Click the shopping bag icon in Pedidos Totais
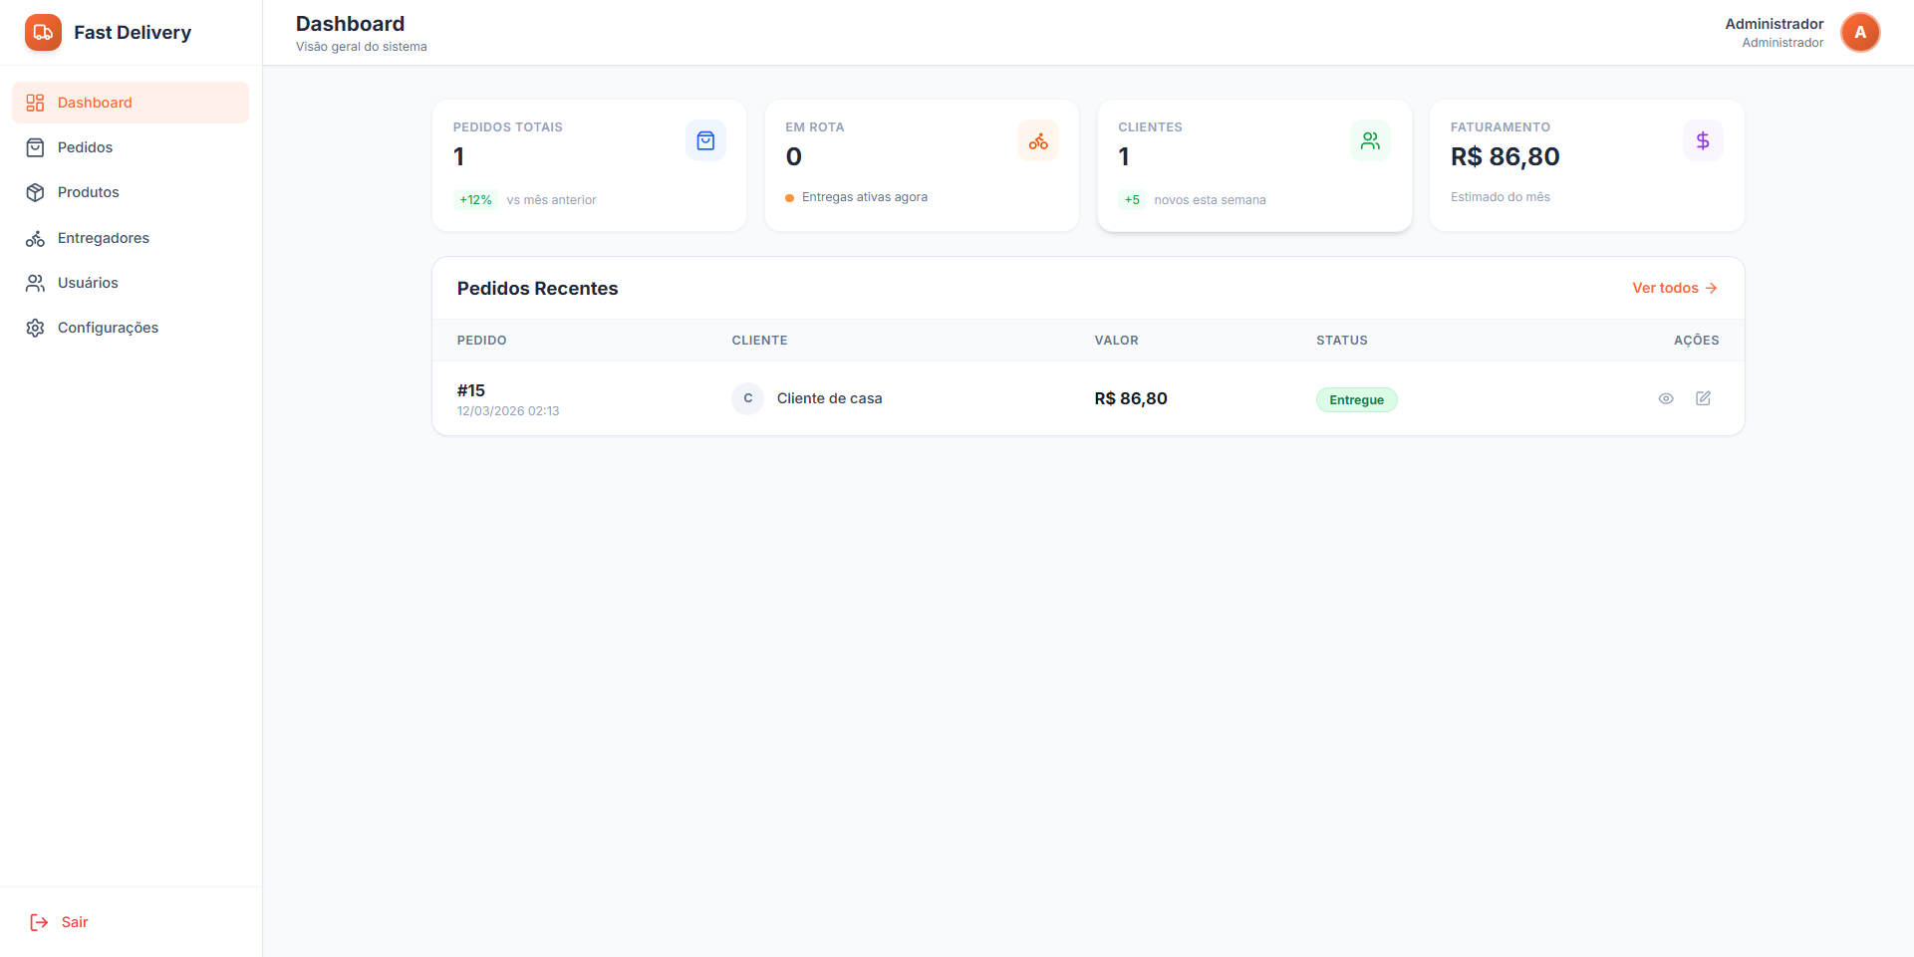1914x957 pixels. click(x=705, y=141)
